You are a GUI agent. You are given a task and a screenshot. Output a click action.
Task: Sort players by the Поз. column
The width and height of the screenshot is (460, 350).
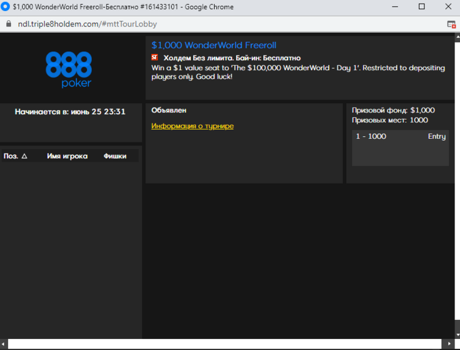point(15,156)
